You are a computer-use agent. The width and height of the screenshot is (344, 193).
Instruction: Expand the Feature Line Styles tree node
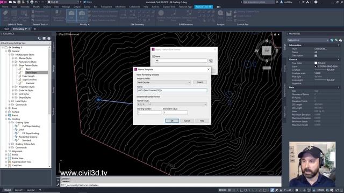(x=13, y=62)
